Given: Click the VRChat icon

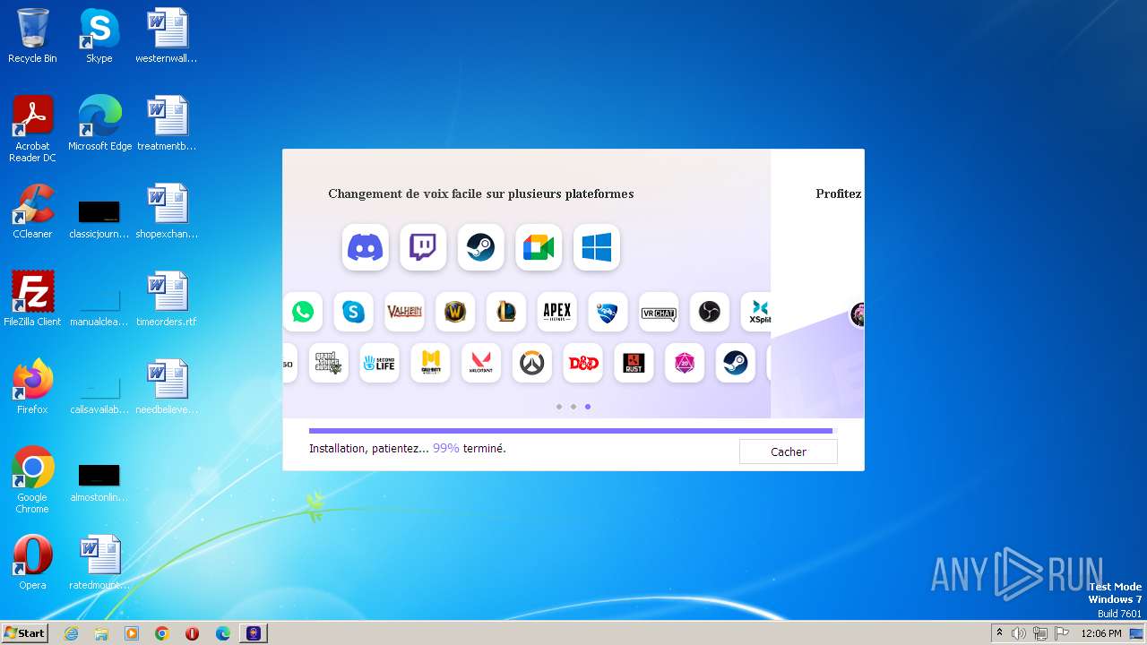Looking at the screenshot, I should (x=659, y=312).
